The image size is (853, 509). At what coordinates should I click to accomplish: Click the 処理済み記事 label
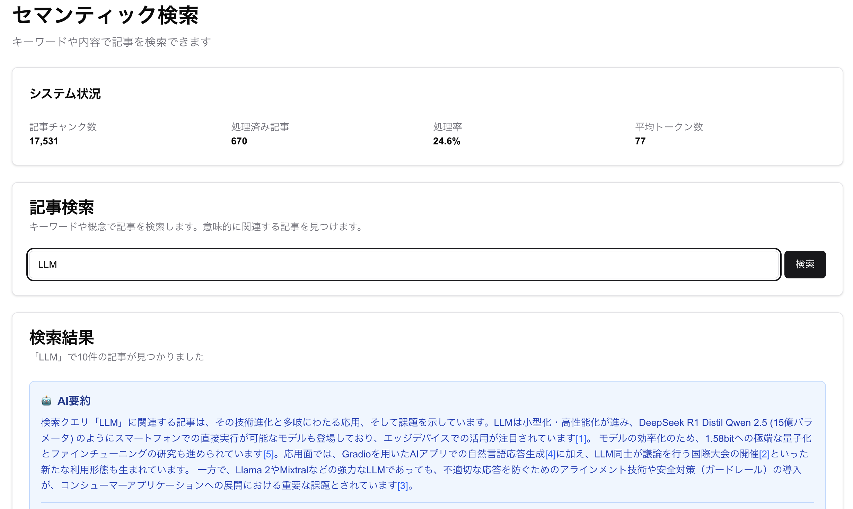click(260, 127)
